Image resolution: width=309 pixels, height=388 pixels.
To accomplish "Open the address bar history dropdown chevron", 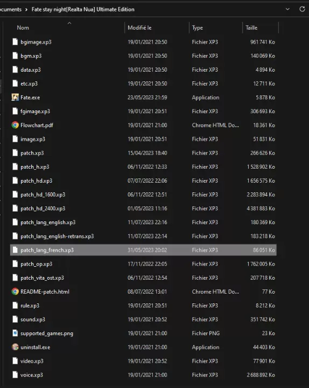I will (287, 9).
